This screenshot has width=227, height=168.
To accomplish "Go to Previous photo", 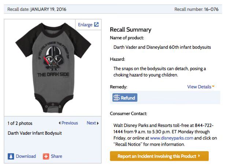I will click(68, 123).
